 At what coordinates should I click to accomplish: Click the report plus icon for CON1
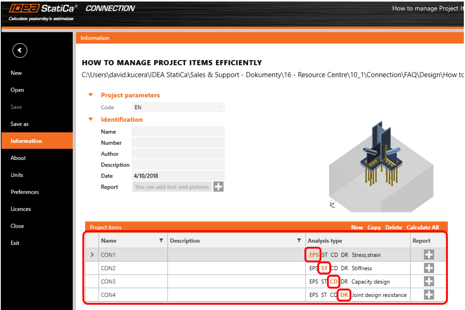coord(429,255)
